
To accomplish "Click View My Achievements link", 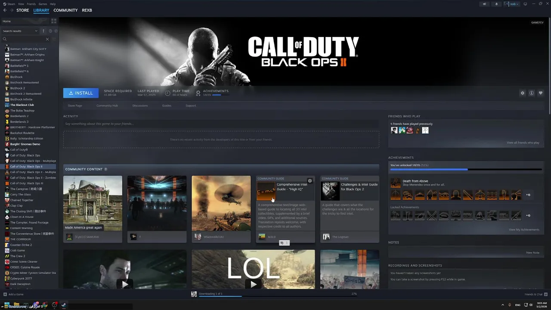I will tap(524, 229).
